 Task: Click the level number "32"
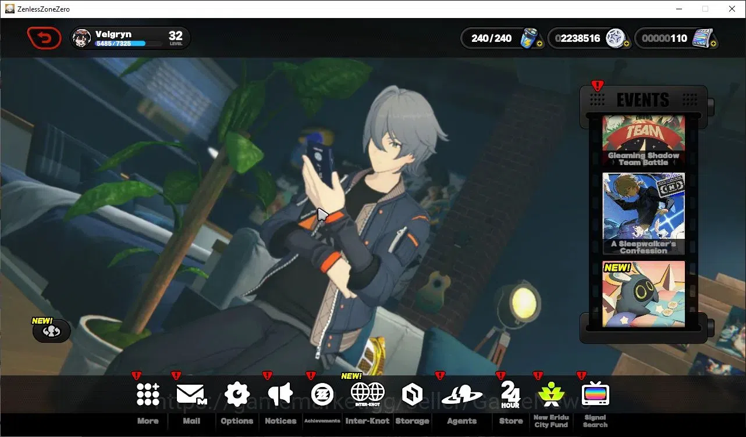[x=176, y=36]
